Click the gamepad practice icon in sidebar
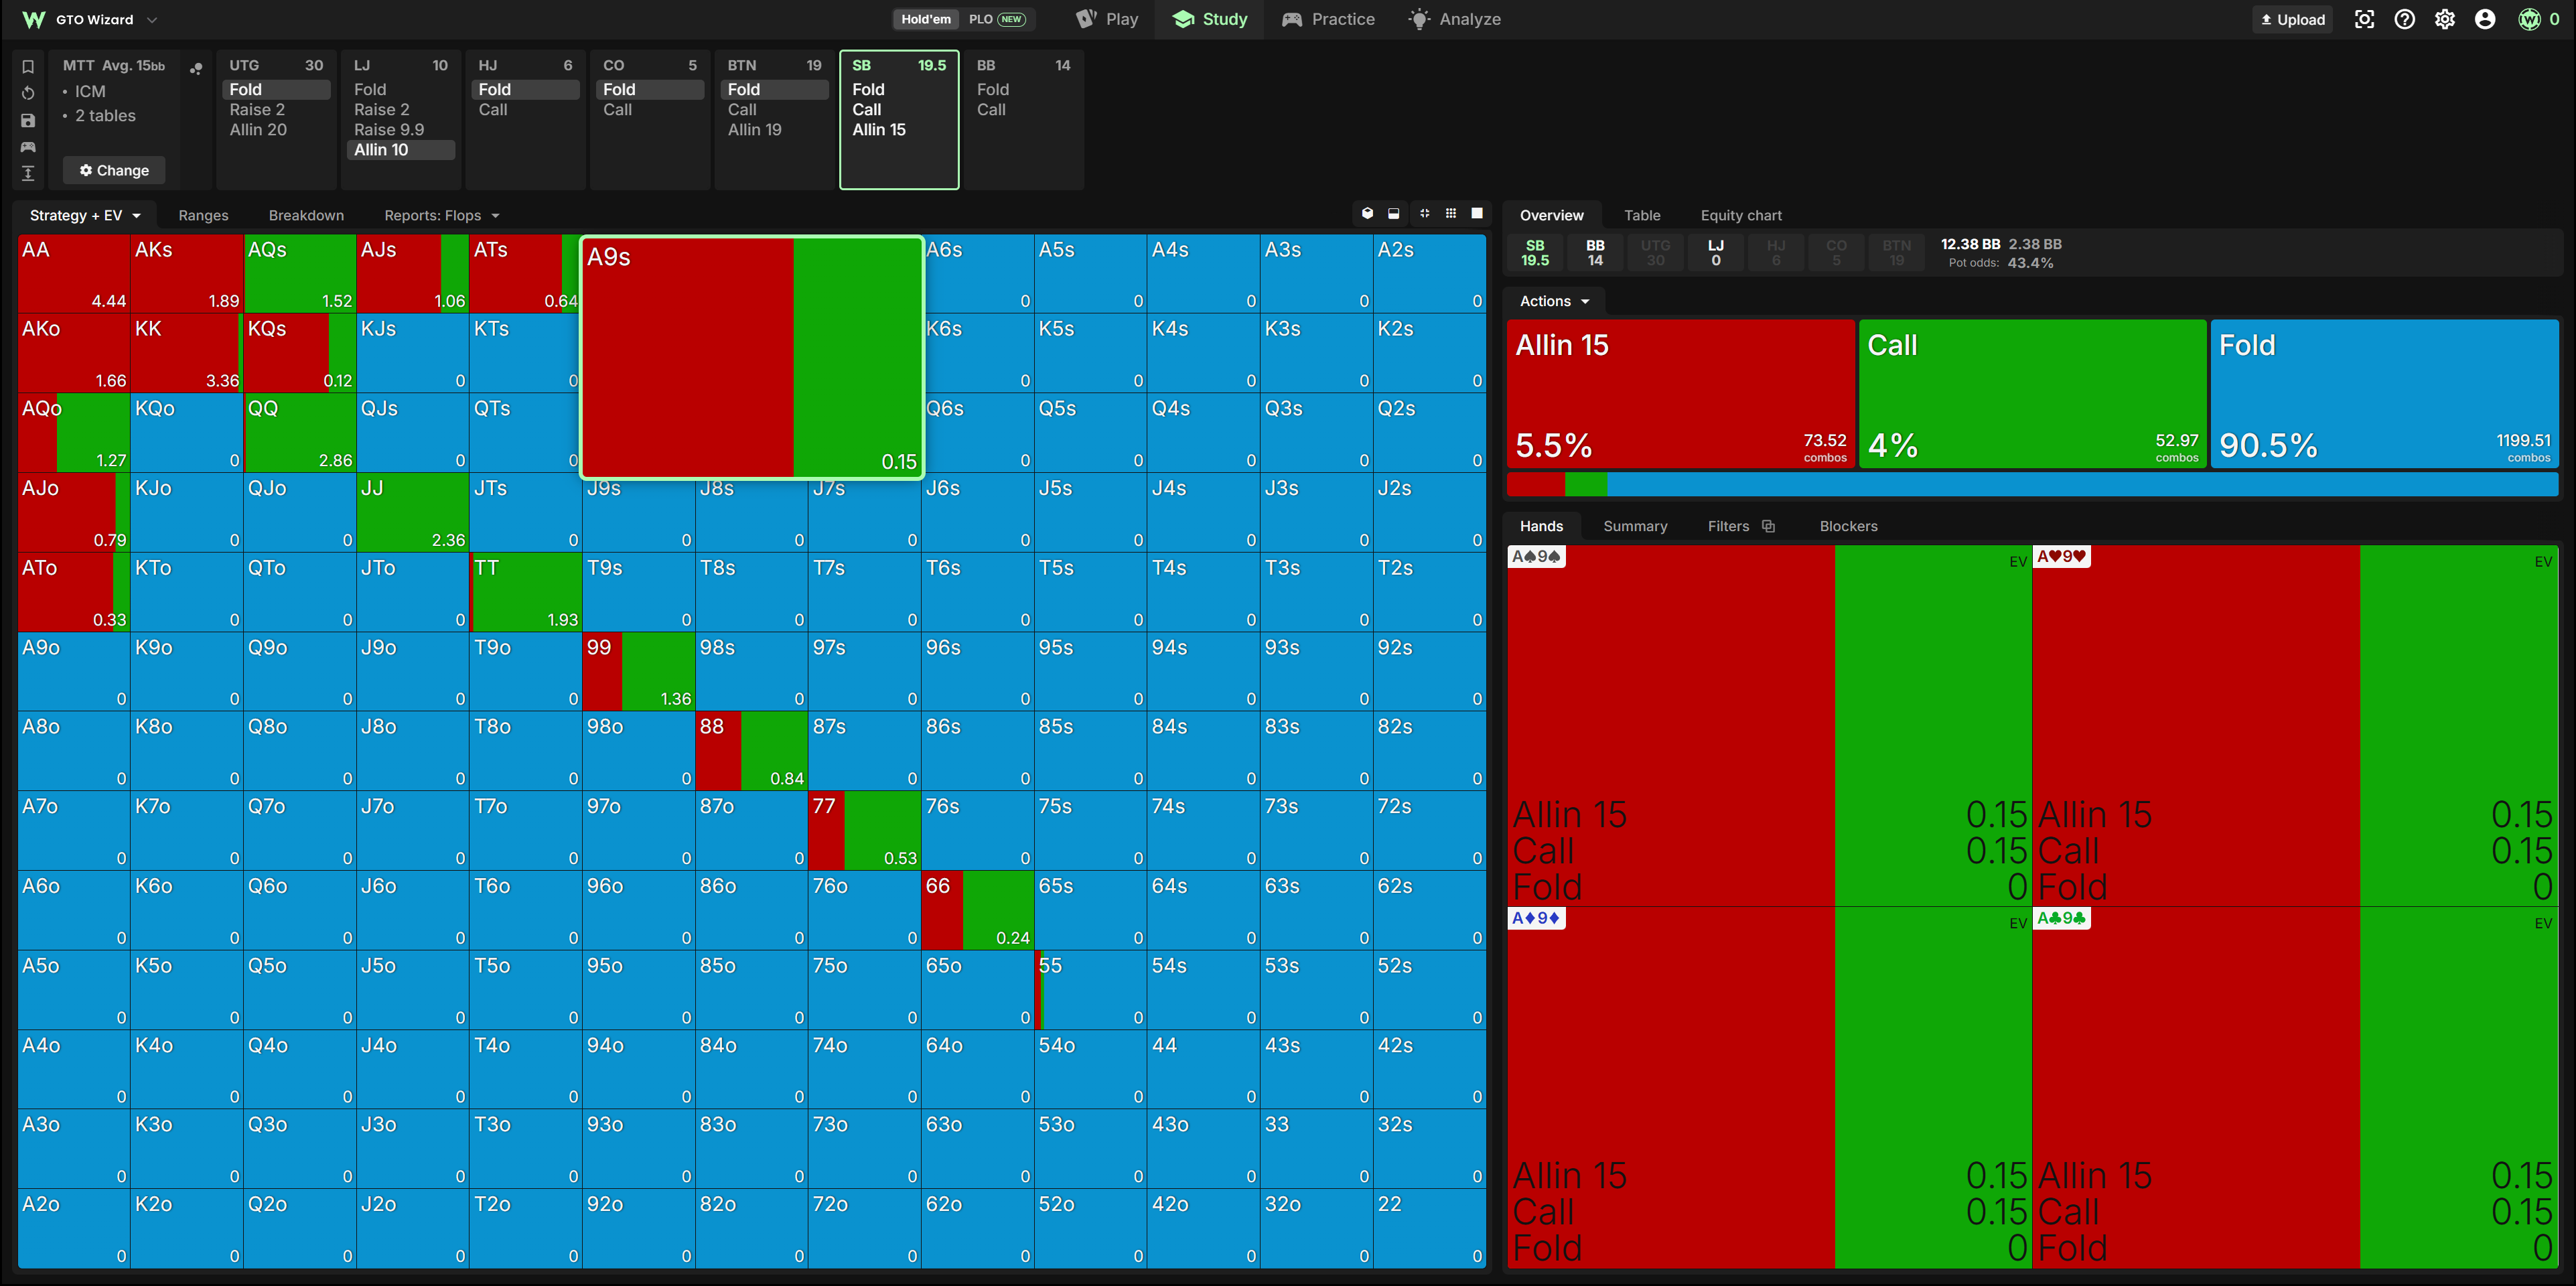Image resolution: width=2576 pixels, height=1286 pixels. [28, 147]
